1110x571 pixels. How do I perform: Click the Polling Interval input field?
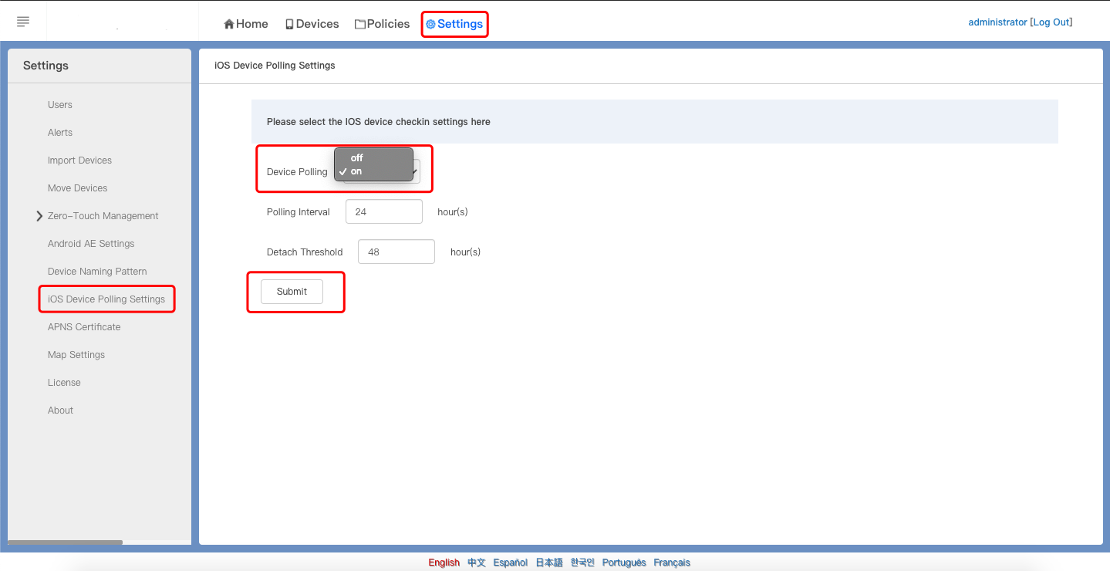click(x=384, y=211)
